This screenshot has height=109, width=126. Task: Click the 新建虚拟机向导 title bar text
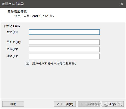point(13,4)
